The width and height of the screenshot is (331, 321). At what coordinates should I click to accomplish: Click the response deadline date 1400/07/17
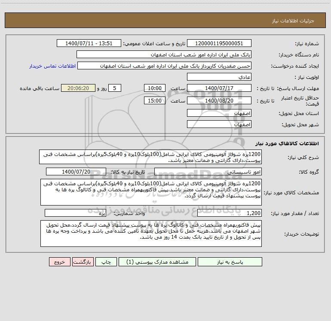pos(219,88)
